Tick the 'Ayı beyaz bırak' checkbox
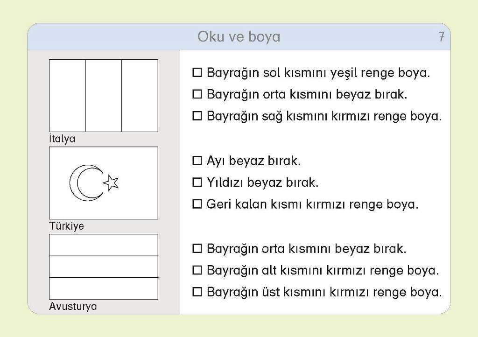Viewport: 478px width, 337px height. 197,161
